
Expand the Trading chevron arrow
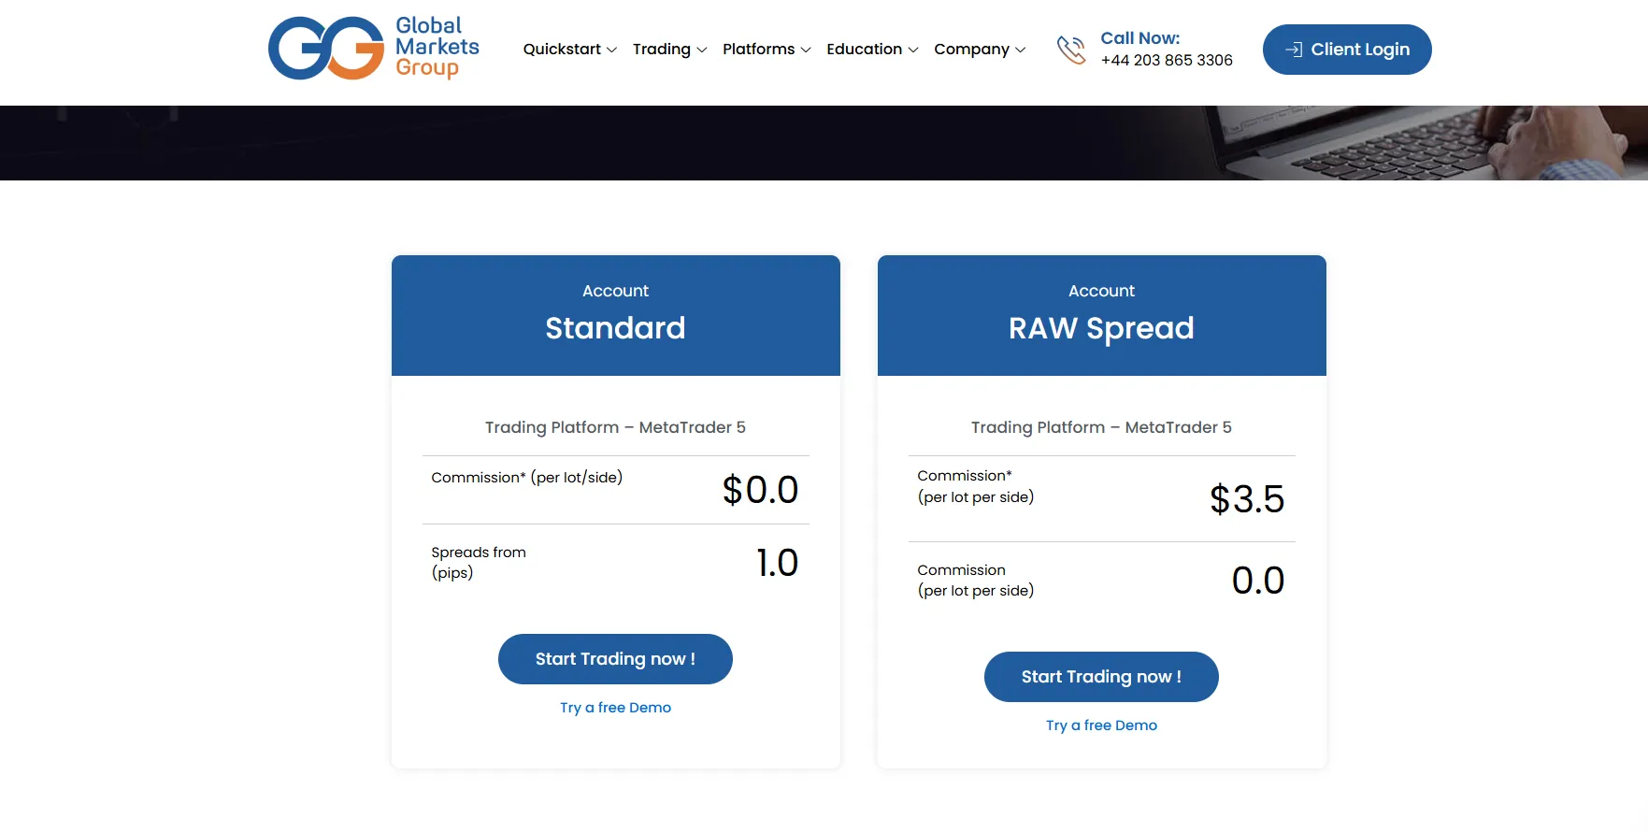click(x=702, y=50)
